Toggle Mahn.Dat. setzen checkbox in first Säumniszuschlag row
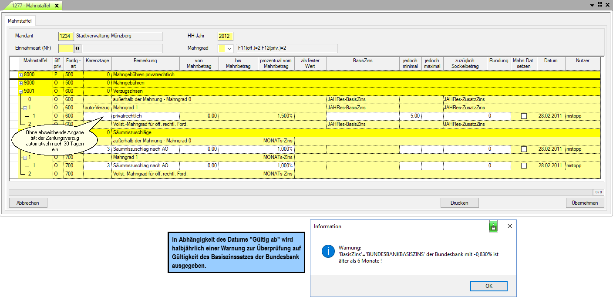This screenshot has width=613, height=297. (x=524, y=149)
